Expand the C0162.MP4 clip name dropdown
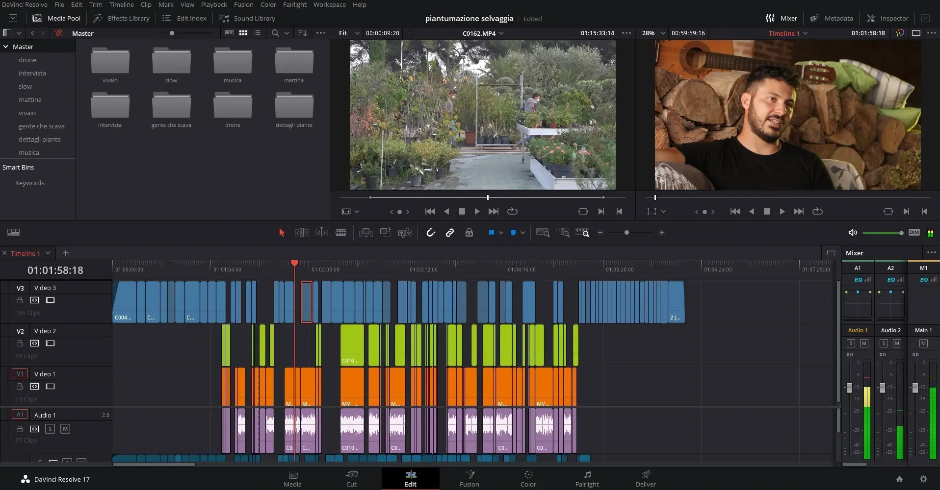Viewport: 940px width, 490px height. [501, 33]
